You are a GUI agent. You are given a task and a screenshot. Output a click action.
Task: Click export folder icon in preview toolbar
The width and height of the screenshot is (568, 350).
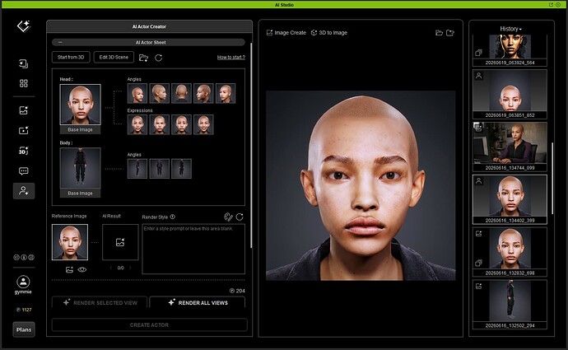[450, 33]
